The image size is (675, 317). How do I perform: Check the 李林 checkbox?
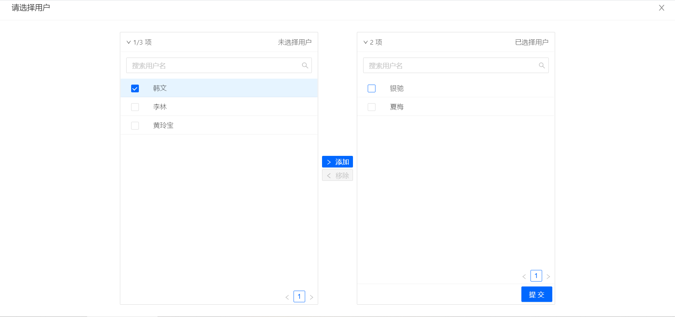pos(135,107)
